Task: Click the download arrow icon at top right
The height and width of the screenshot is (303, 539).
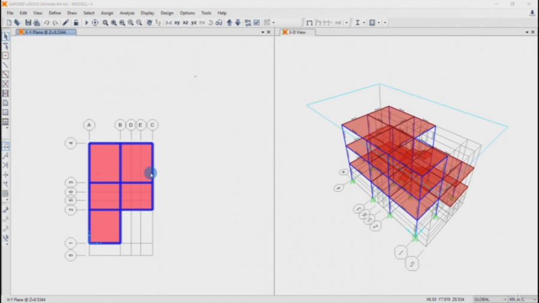Action: tap(532, 13)
